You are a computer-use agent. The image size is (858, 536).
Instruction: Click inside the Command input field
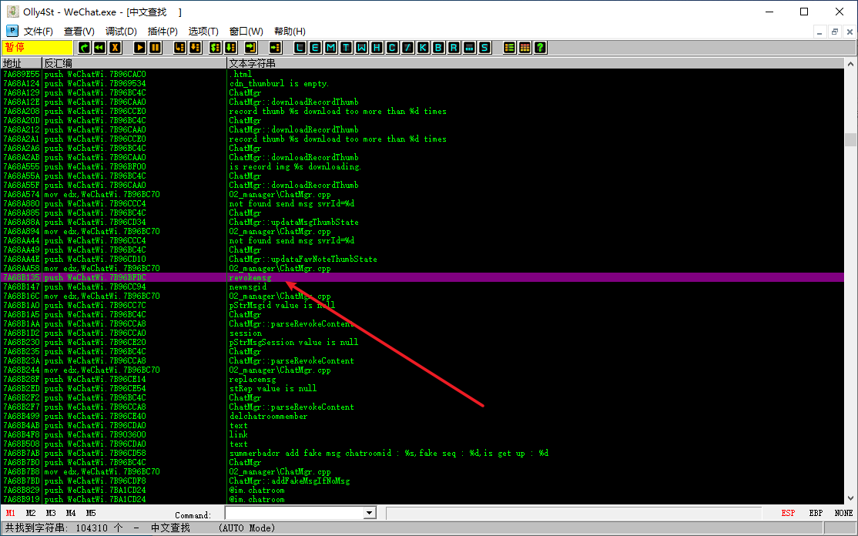295,513
